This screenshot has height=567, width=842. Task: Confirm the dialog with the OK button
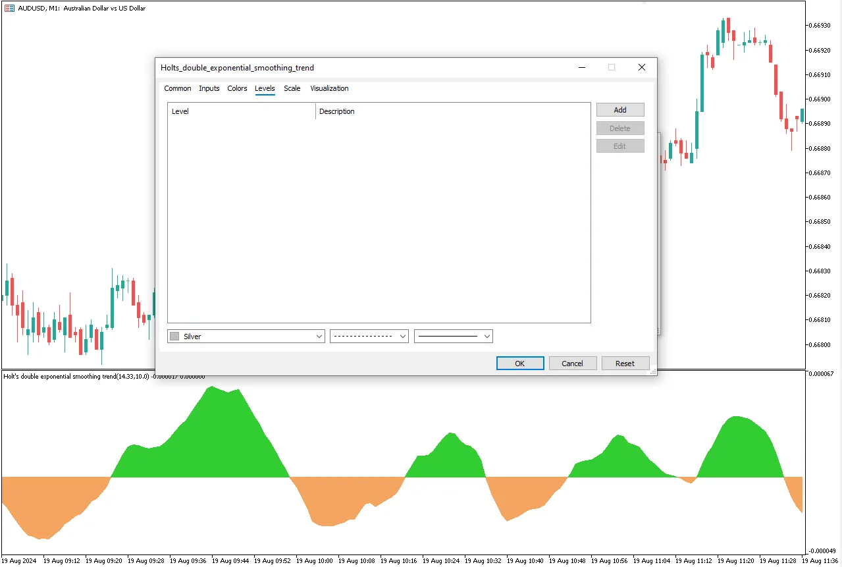point(519,364)
